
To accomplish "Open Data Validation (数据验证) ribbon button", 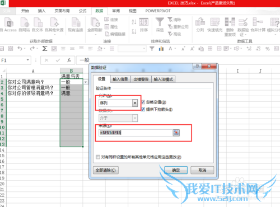I will pos(243,27).
